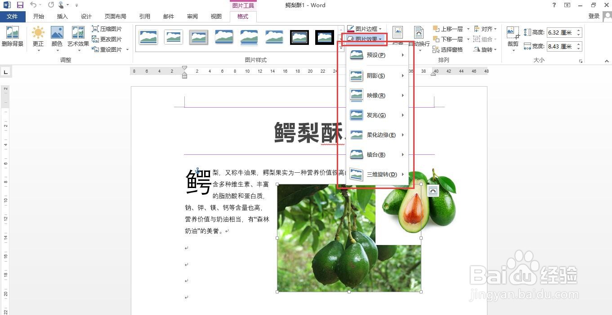
Task: Click the Format (格式) tab
Action: tap(243, 16)
